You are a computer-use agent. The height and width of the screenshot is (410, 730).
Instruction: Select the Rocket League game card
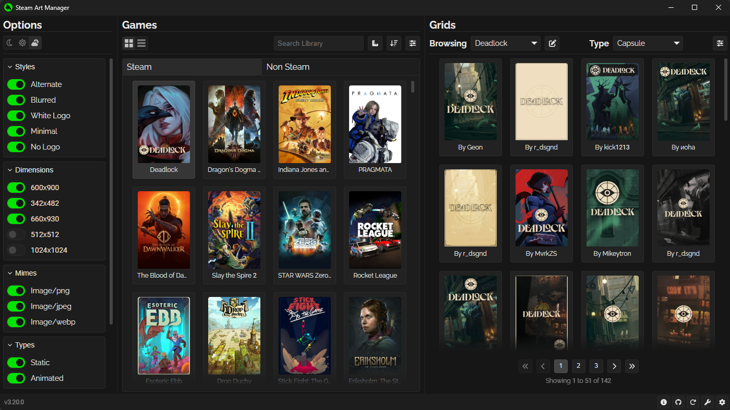(x=375, y=235)
